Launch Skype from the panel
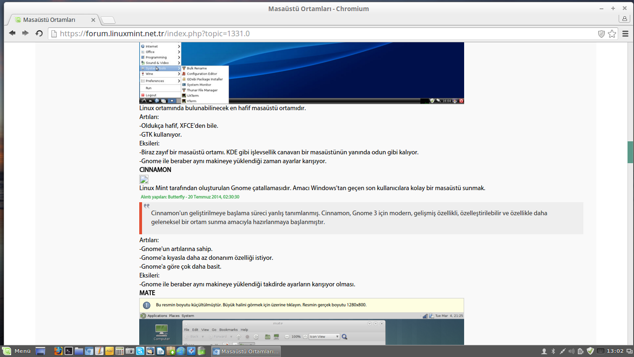Screen dimensions: 634x357 coord(140,351)
